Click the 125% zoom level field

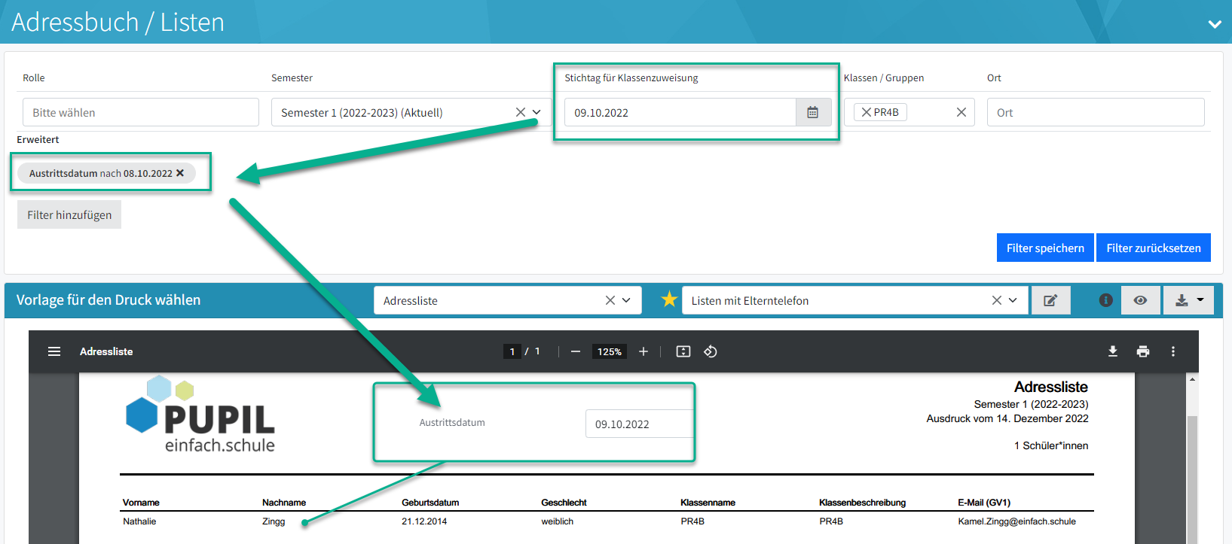610,351
